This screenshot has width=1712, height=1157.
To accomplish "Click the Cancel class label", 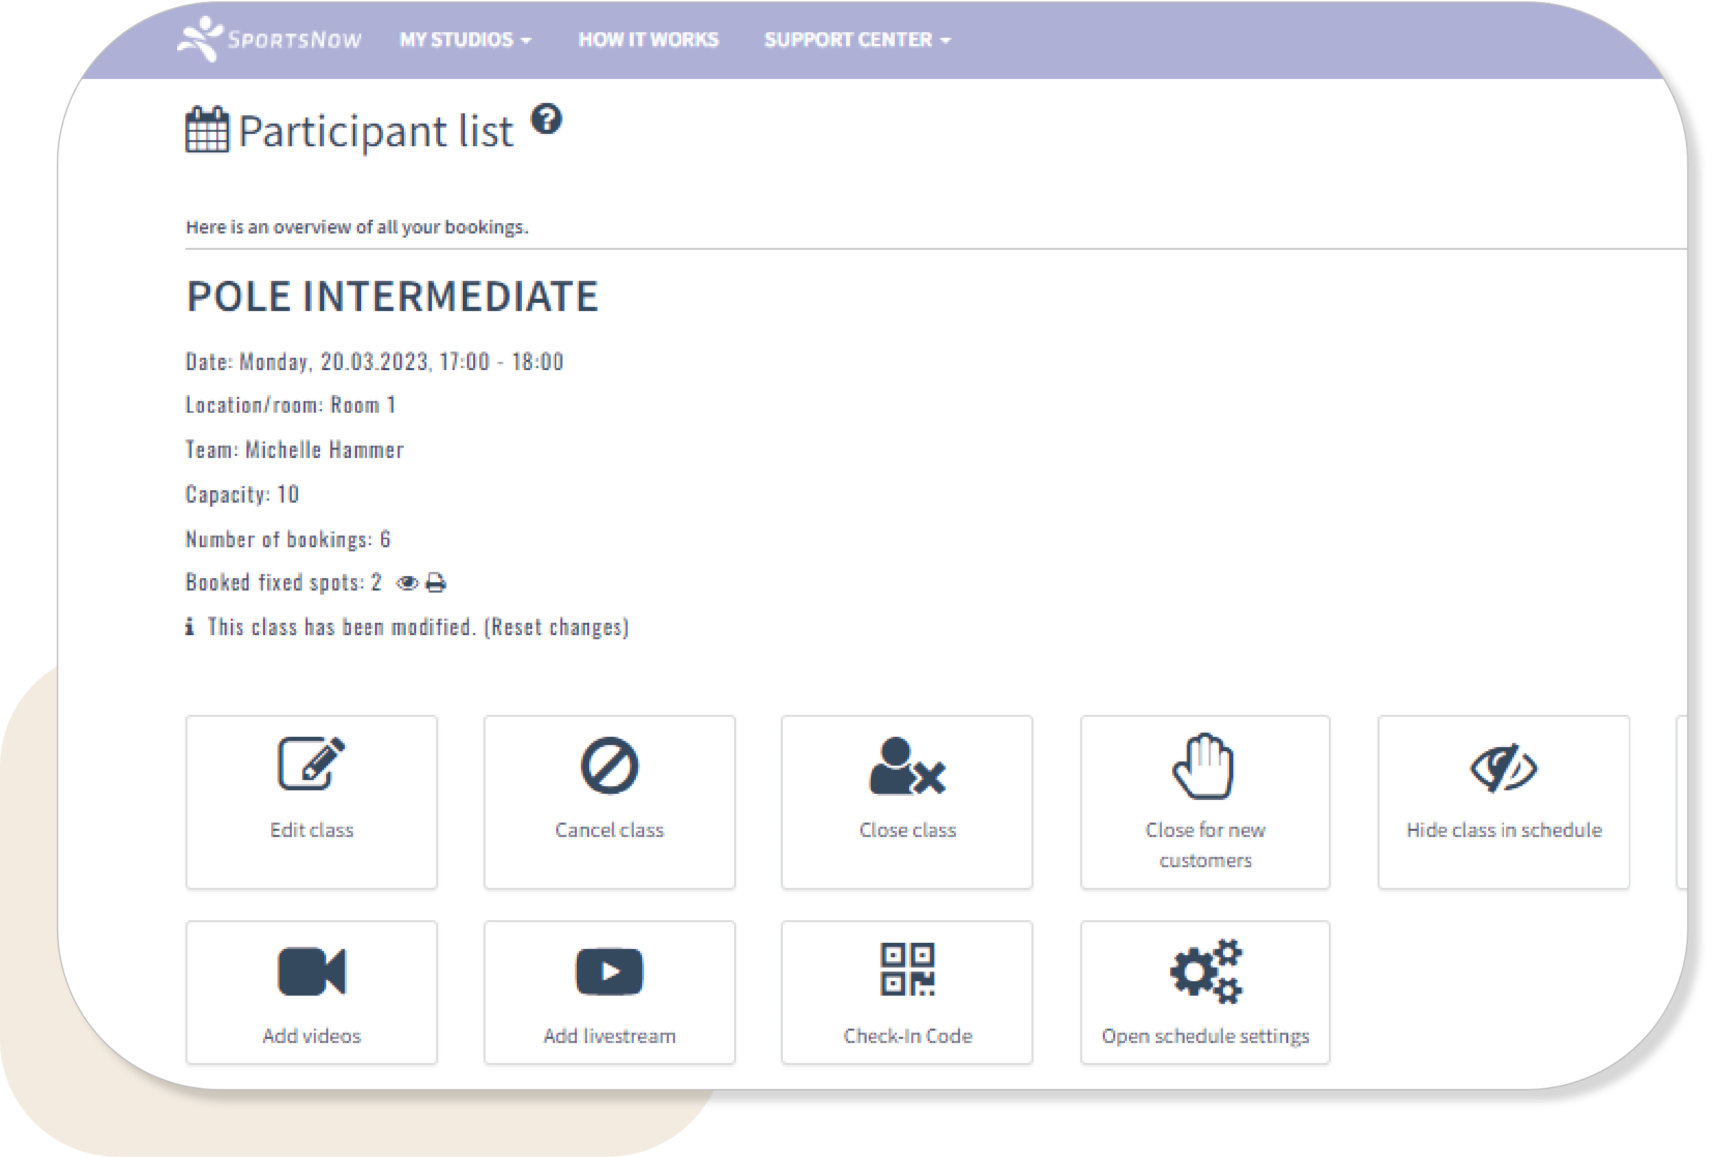I will click(609, 830).
